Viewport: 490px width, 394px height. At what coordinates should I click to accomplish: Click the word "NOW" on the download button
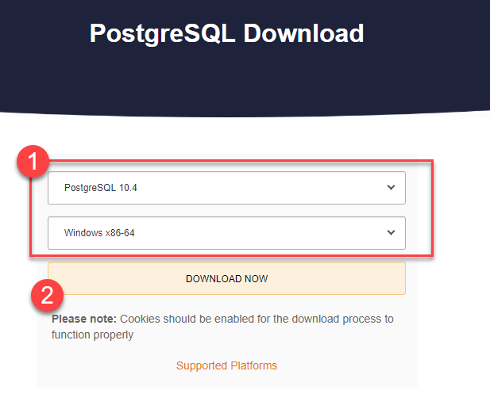click(255, 279)
